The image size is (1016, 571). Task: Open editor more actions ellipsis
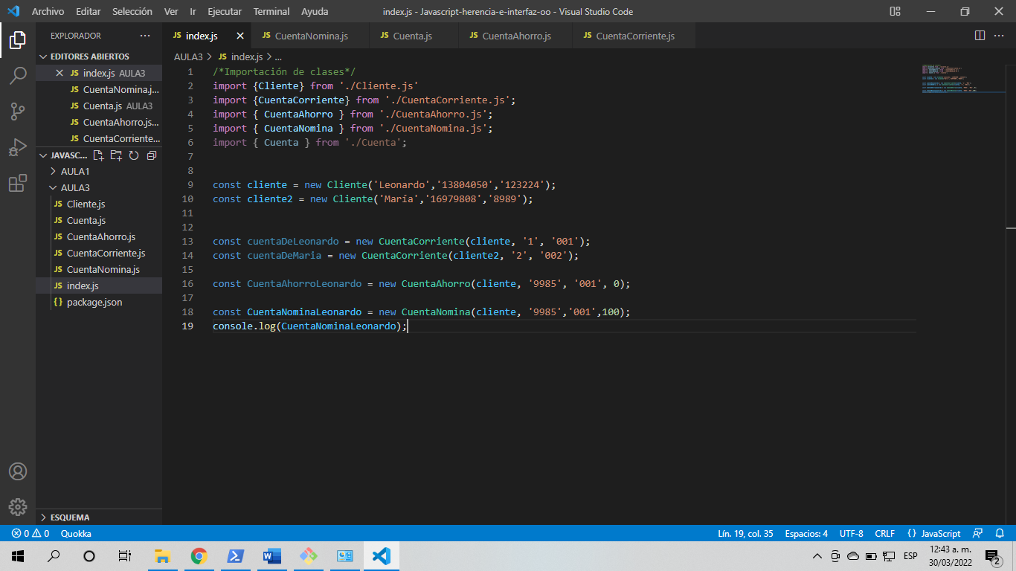(x=1000, y=36)
